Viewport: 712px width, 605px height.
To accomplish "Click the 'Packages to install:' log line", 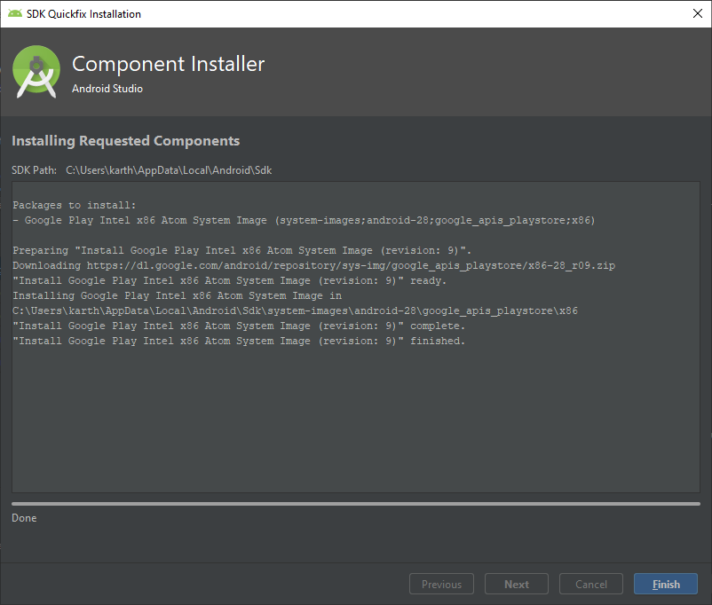I will click(74, 205).
